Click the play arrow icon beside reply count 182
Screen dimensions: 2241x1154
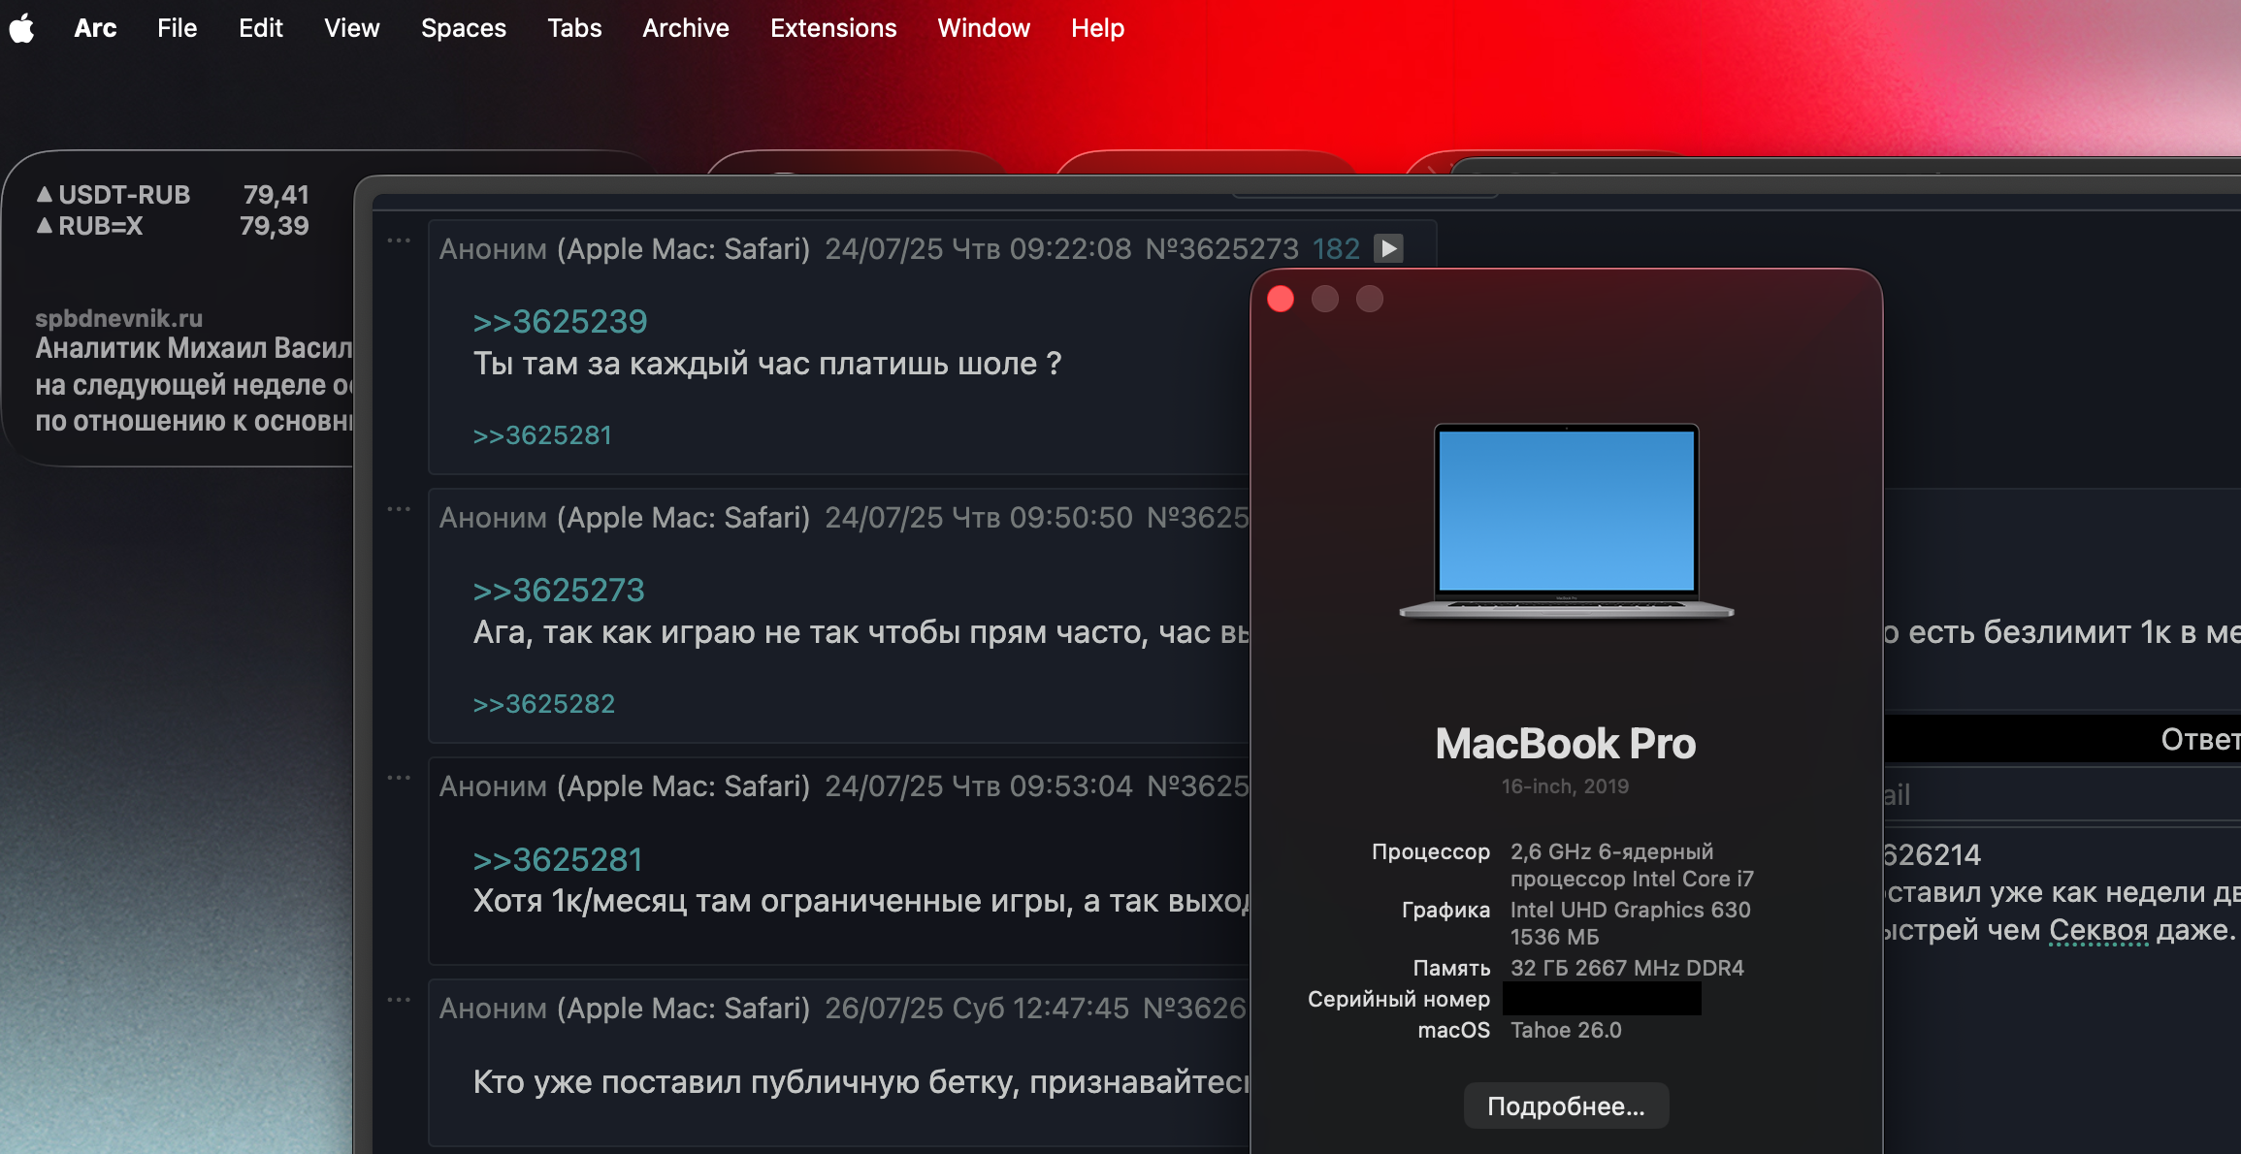(x=1388, y=249)
